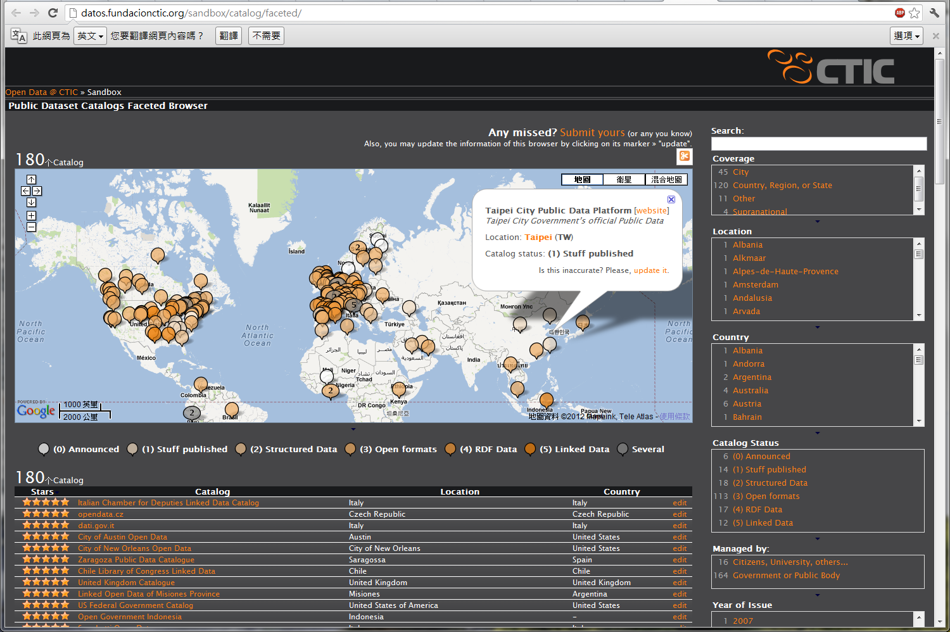Click the (0) Announced legend marker

coord(44,449)
